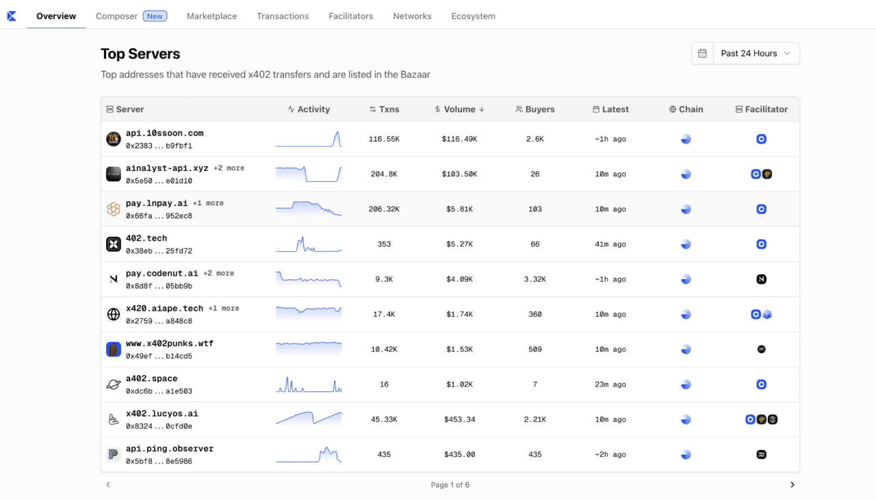
Task: Click the facilitator icon in pay.codenut.ai row
Action: (761, 279)
